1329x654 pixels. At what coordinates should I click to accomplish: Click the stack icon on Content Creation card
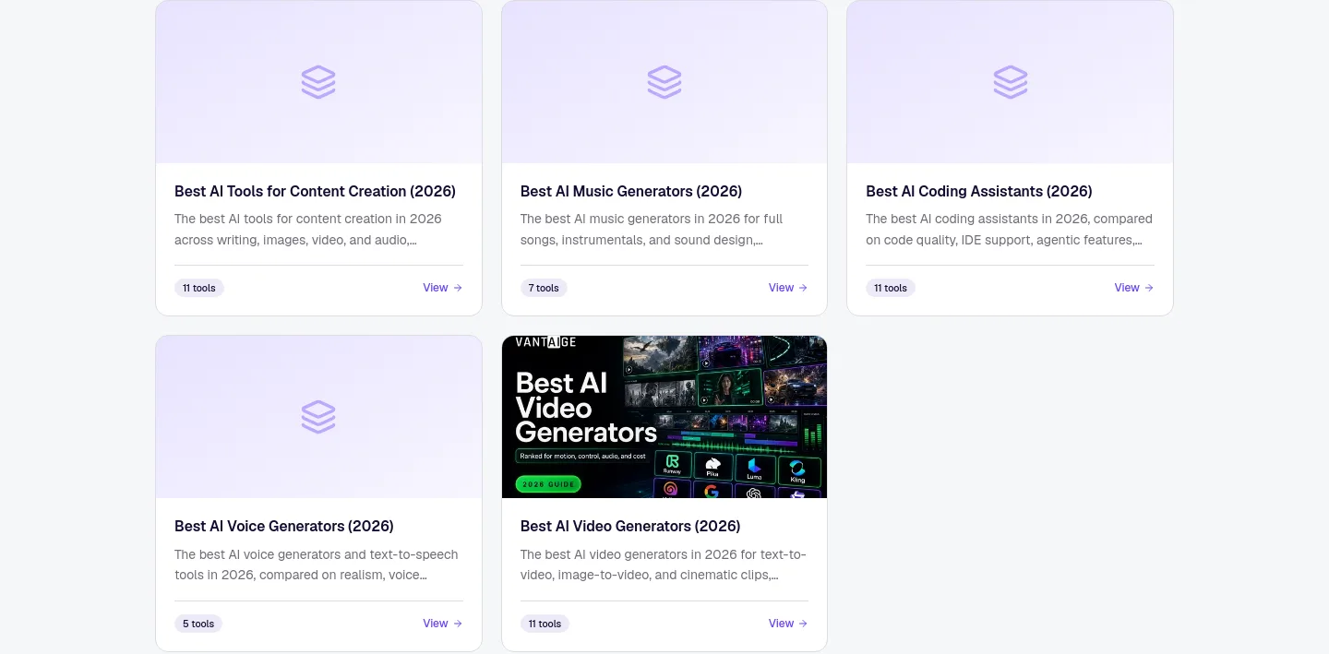point(318,82)
